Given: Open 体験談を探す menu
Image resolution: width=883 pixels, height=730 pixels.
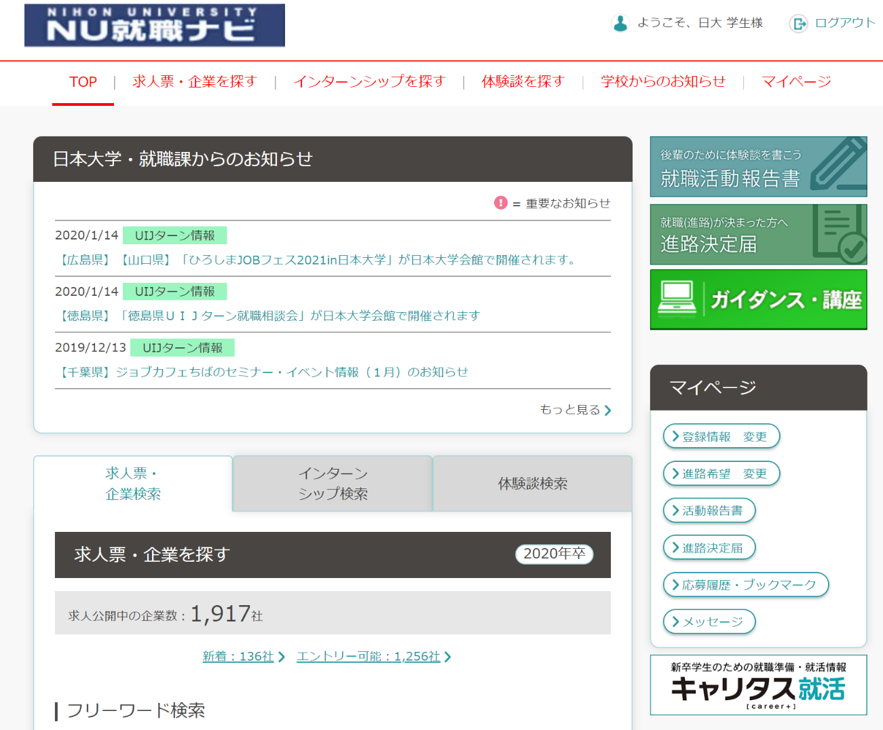Looking at the screenshot, I should [x=523, y=82].
